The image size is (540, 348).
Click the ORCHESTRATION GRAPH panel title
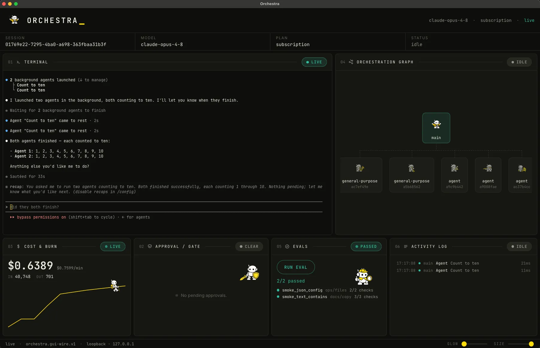(x=385, y=62)
